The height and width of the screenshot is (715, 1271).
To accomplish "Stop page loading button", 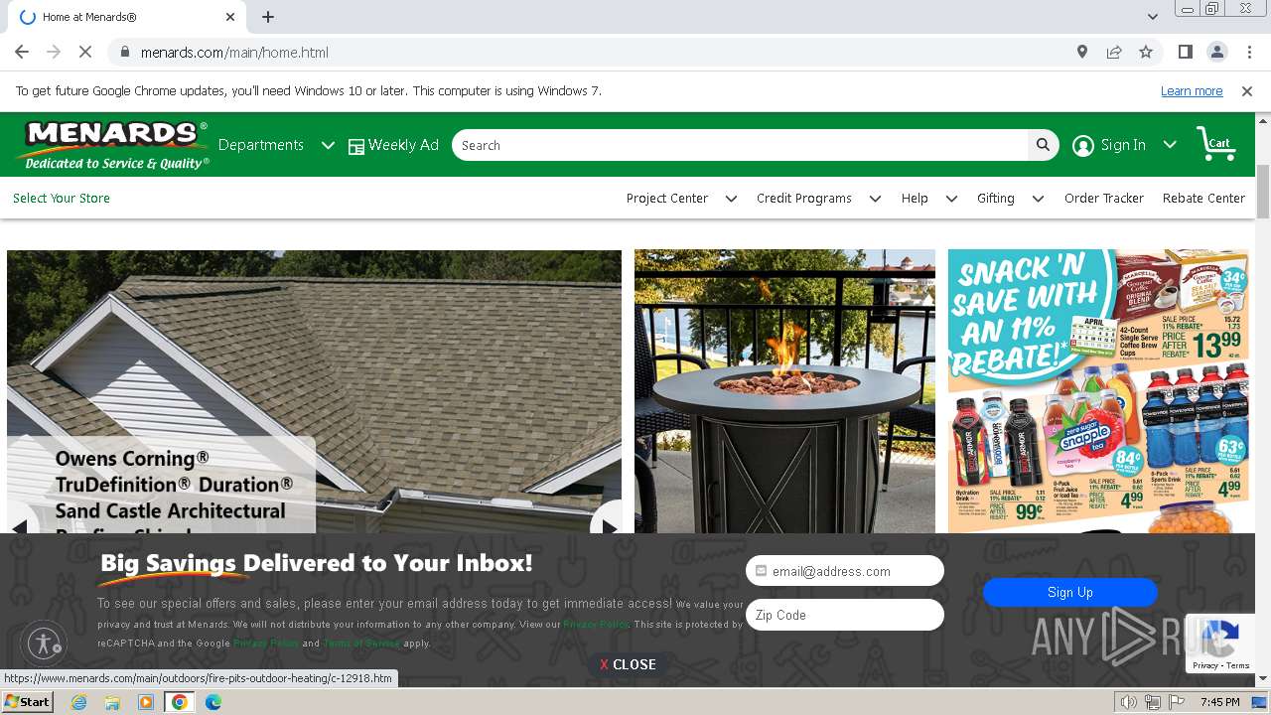I will point(85,52).
